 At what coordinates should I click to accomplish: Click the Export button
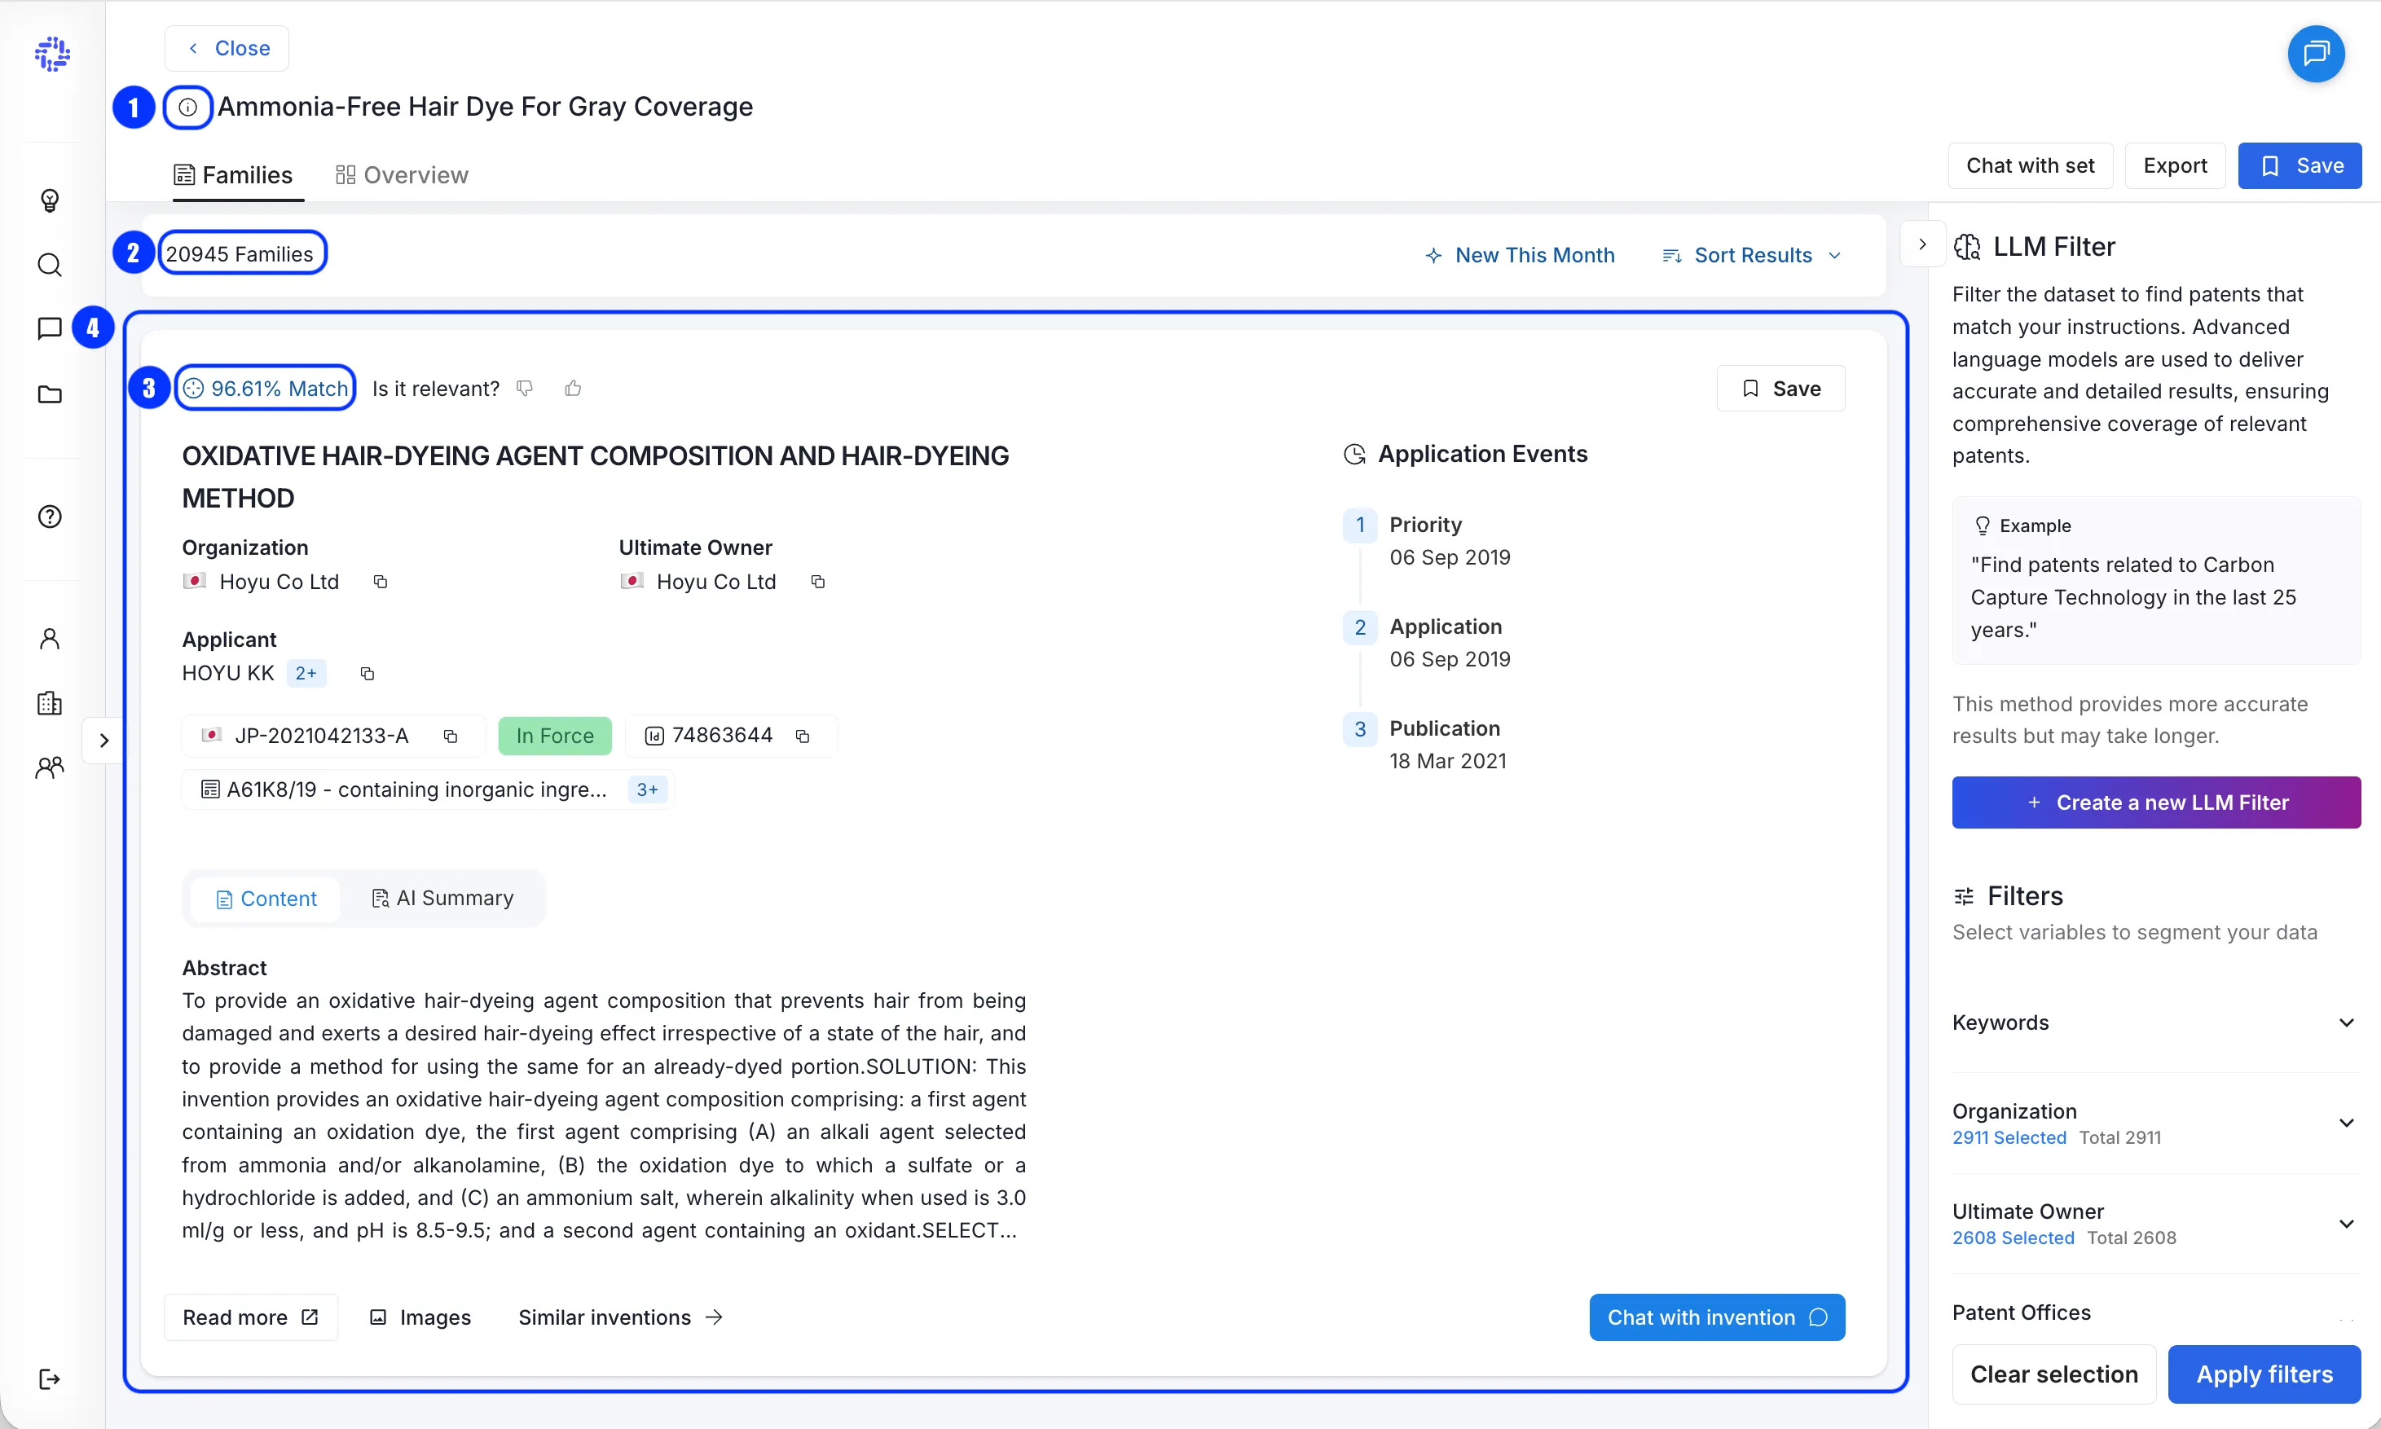pyautogui.click(x=2174, y=165)
